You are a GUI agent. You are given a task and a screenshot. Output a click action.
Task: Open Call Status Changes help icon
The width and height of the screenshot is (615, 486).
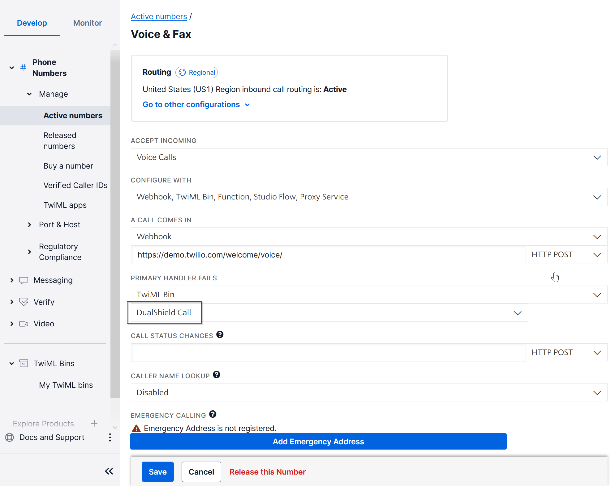(x=220, y=335)
